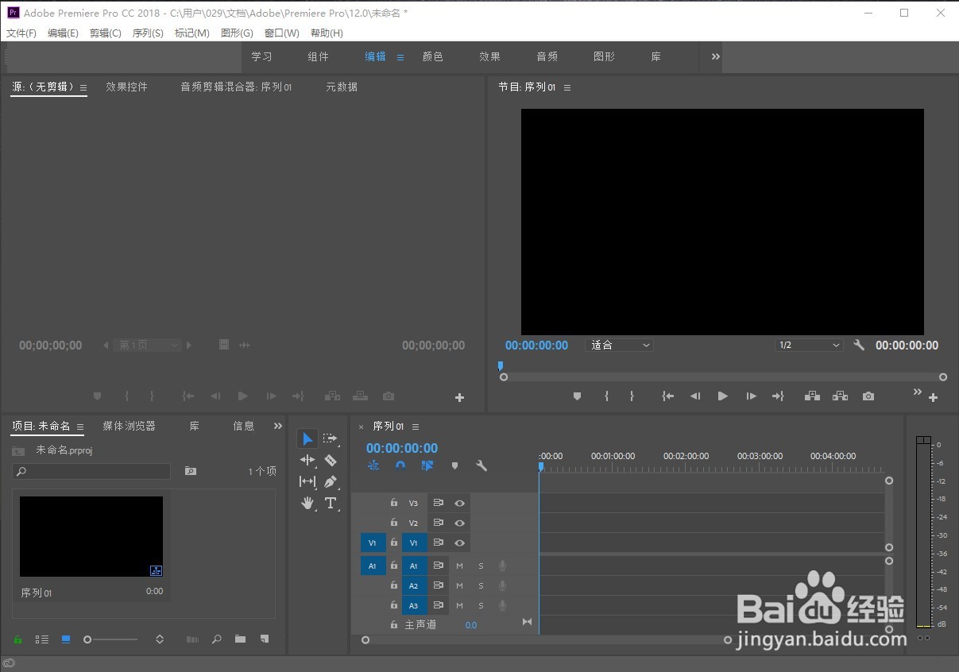This screenshot has width=959, height=672.
Task: Mark In point in program monitor
Action: point(606,396)
